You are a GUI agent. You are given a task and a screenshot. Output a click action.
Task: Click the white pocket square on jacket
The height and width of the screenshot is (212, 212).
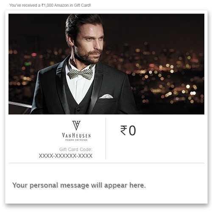(106, 96)
